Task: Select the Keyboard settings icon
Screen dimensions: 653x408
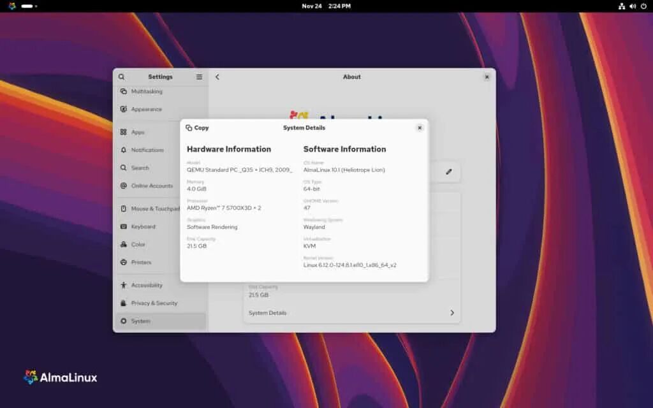Action: [124, 226]
